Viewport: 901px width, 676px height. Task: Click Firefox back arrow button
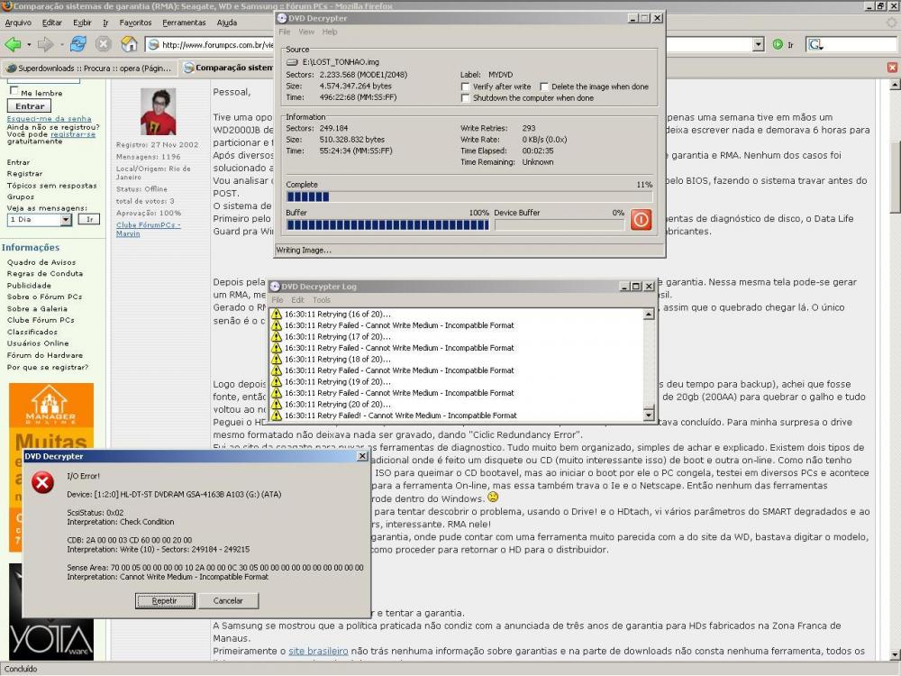(13, 44)
